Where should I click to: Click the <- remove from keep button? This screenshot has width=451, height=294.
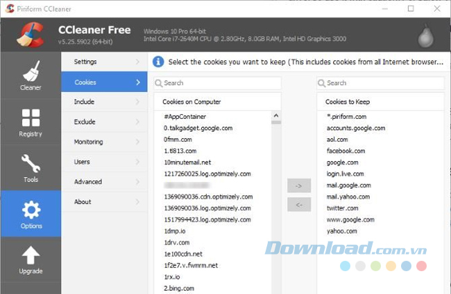[299, 205]
